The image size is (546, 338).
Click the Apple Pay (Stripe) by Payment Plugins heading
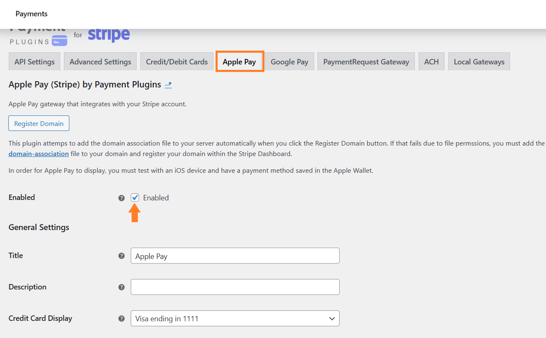click(x=85, y=84)
